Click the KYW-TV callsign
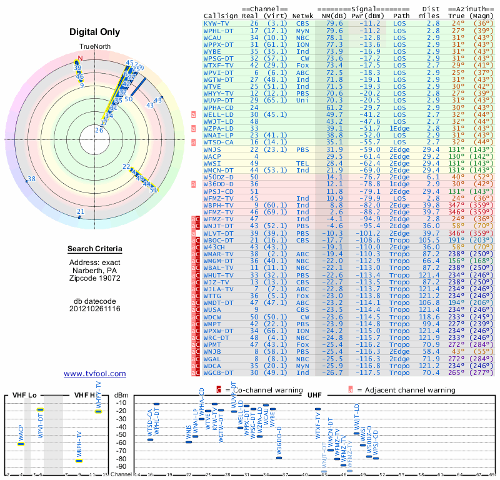Image resolution: width=500 pixels, height=480 pixels. point(216,24)
